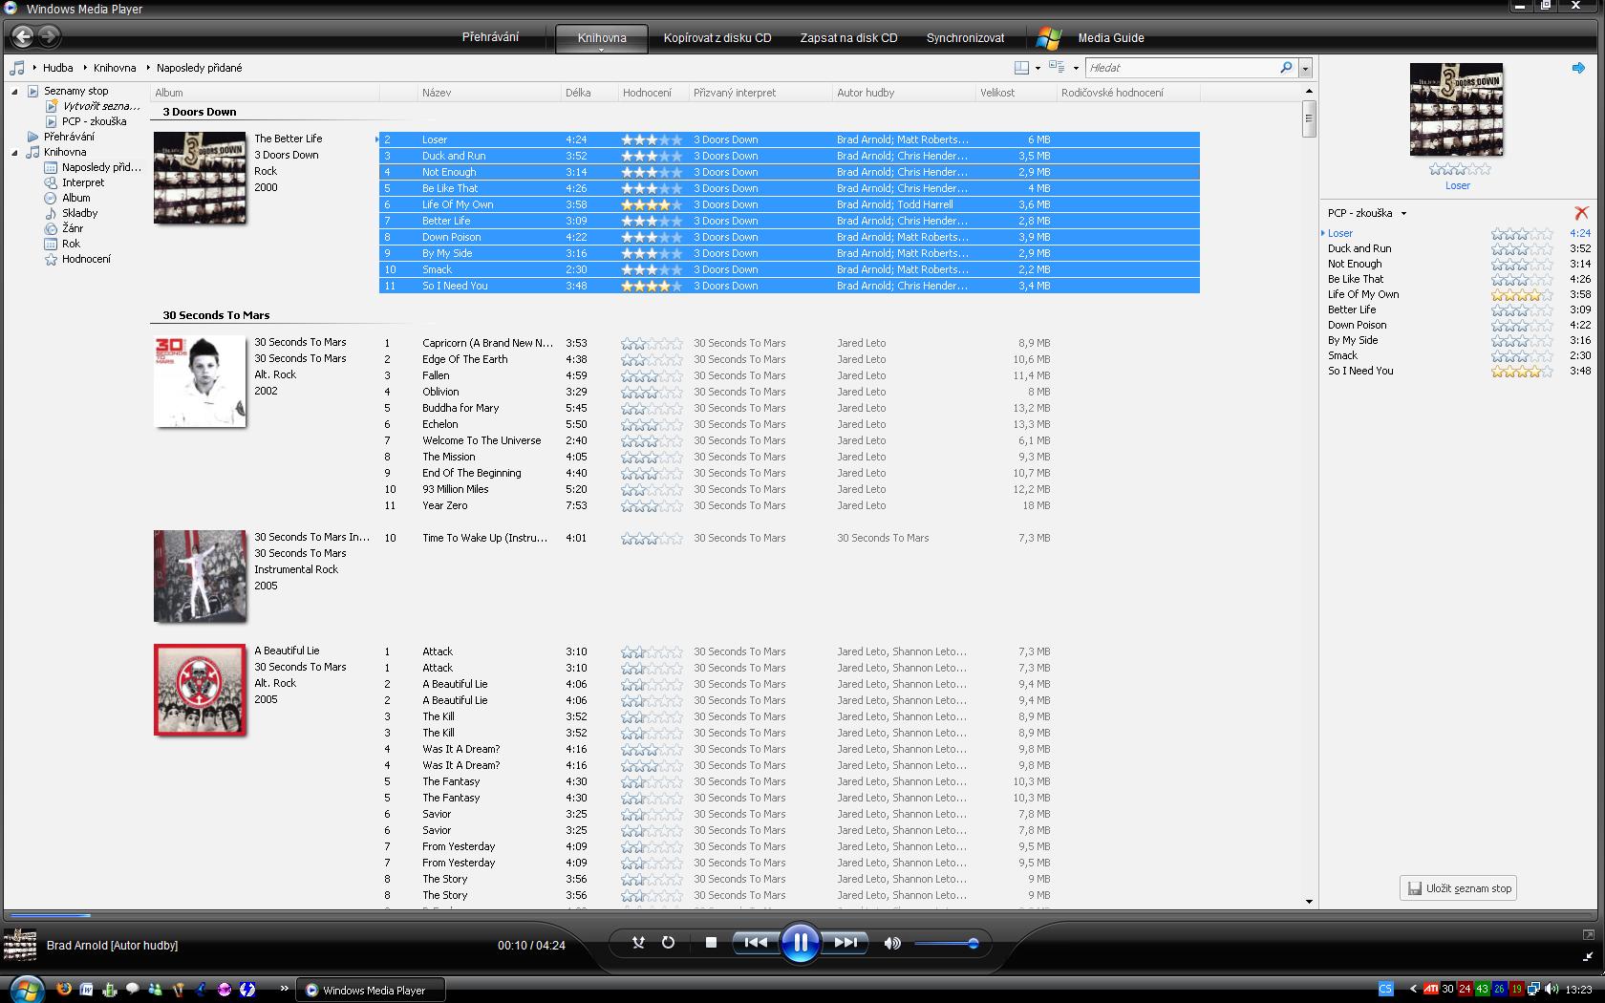This screenshot has width=1605, height=1003.
Task: Sort by Velikost column header
Action: [1016, 93]
